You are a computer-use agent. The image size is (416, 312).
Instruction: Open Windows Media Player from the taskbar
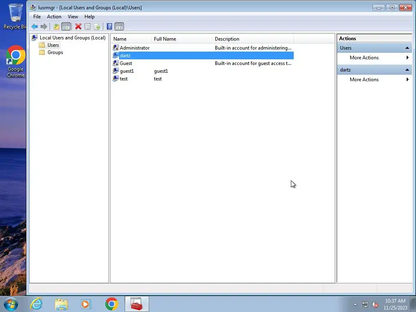coord(86,304)
